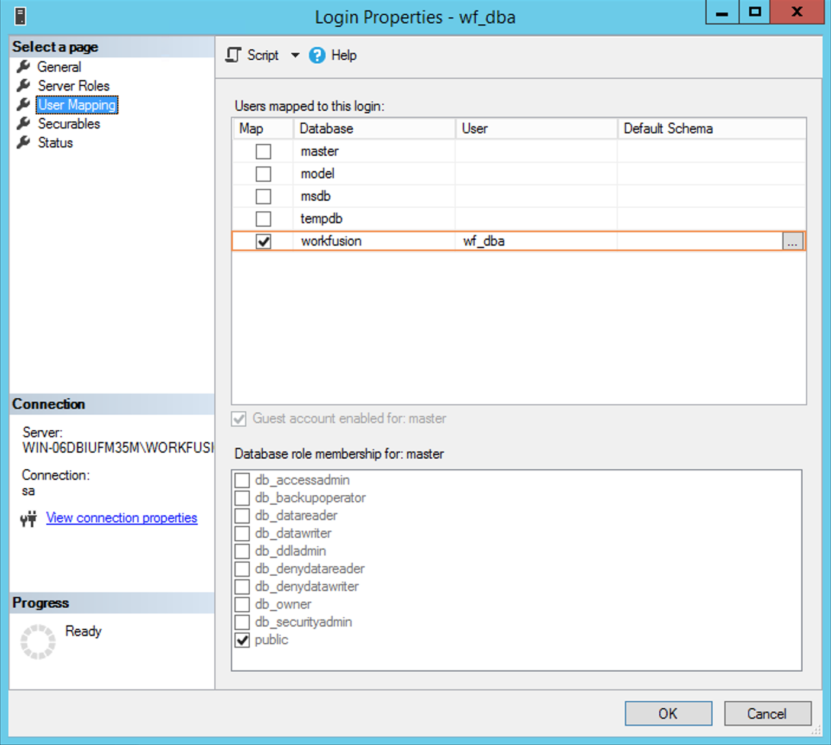Open View connection properties link
The image size is (831, 745).
[x=122, y=518]
